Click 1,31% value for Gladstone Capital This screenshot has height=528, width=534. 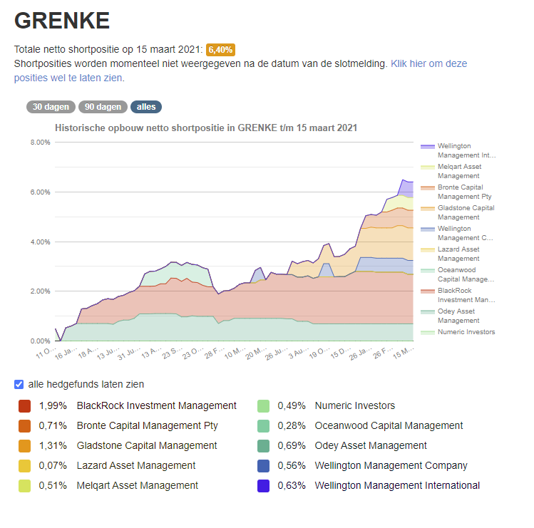(x=53, y=445)
